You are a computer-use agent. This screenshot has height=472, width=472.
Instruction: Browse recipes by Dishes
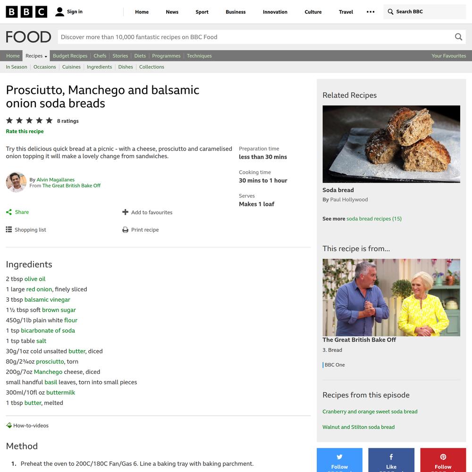(126, 67)
